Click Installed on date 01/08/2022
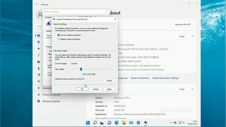The image size is (226, 127). point(120,106)
